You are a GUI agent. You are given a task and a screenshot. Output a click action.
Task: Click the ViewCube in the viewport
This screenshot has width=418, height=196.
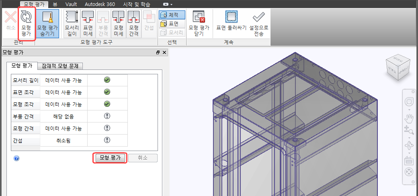[397, 67]
